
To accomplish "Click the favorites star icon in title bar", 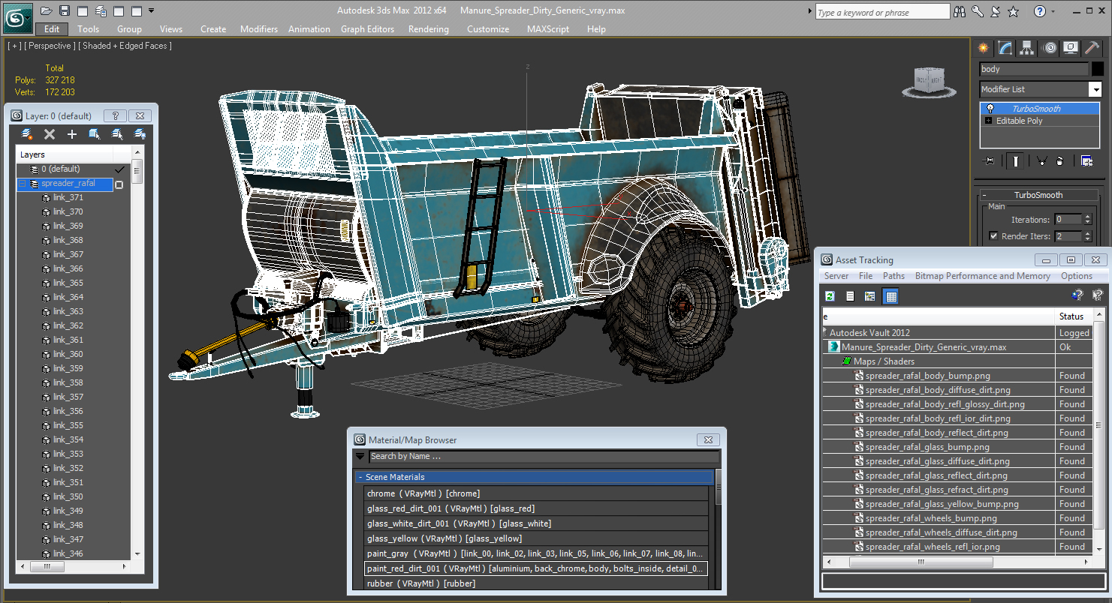I will tap(1013, 11).
